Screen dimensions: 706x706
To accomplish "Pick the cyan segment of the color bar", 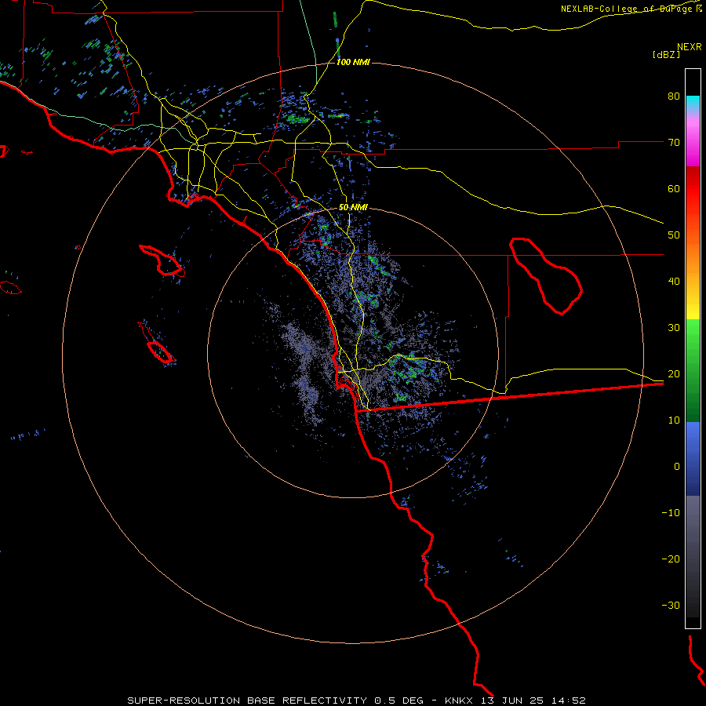I will pos(693,104).
